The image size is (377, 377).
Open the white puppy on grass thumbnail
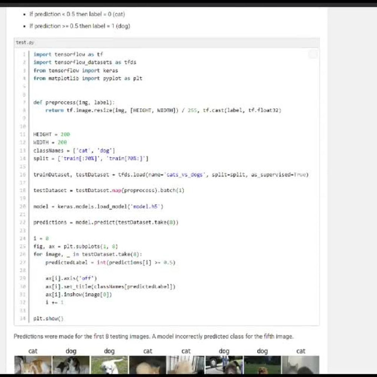tap(109, 365)
